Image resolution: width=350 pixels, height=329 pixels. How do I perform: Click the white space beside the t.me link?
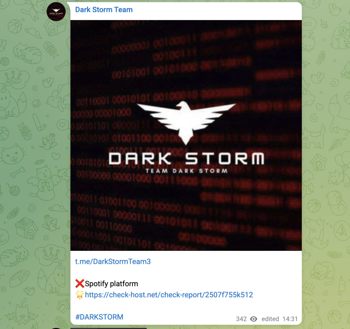(226, 261)
